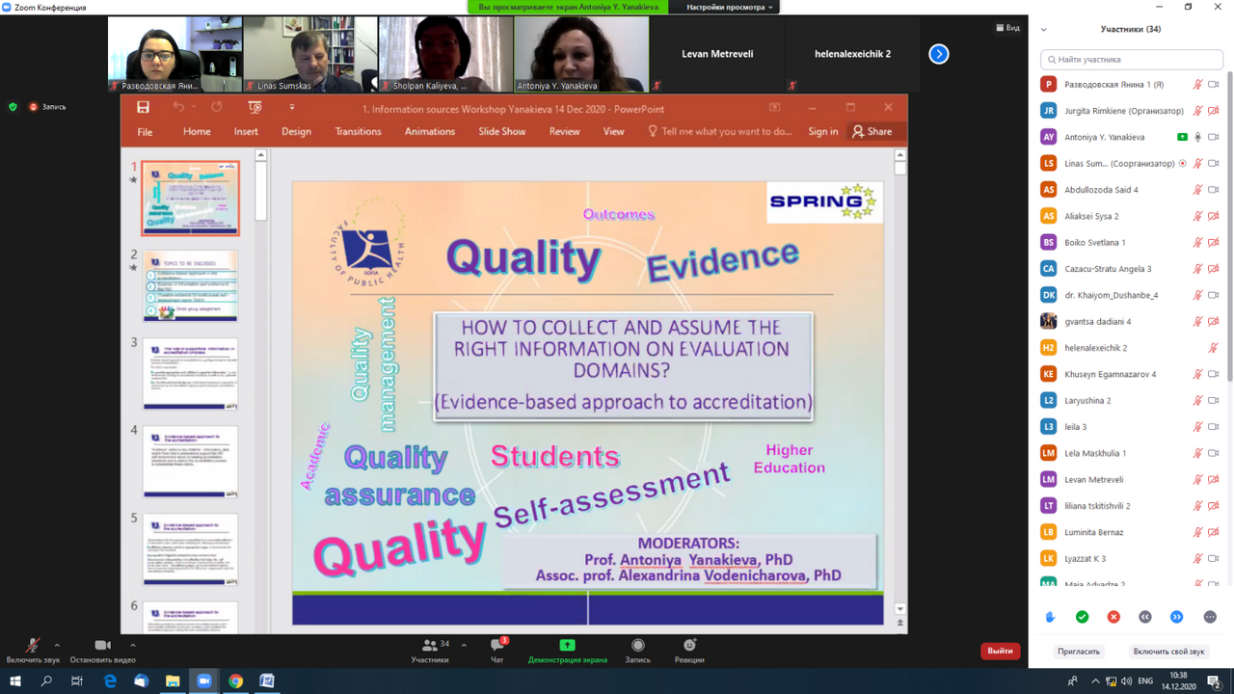The image size is (1234, 694).
Task: Click the 'Найти участника' search field
Action: [1132, 60]
